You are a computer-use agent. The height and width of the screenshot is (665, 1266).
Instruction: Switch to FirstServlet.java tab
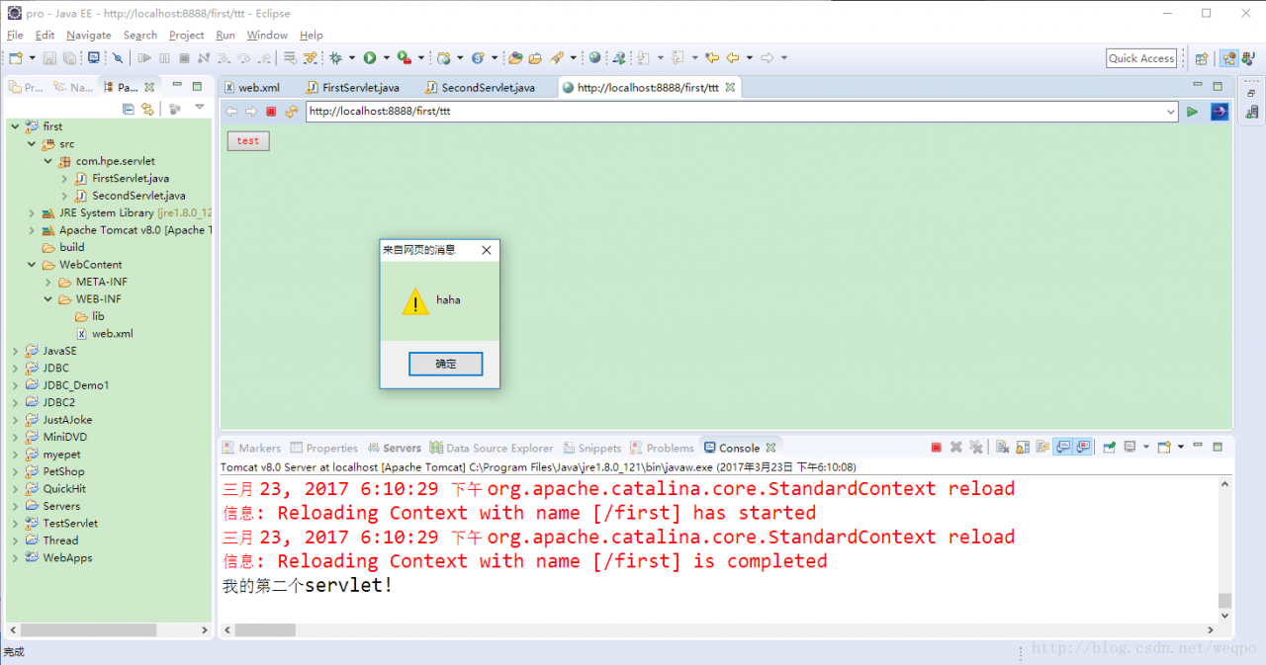[353, 87]
